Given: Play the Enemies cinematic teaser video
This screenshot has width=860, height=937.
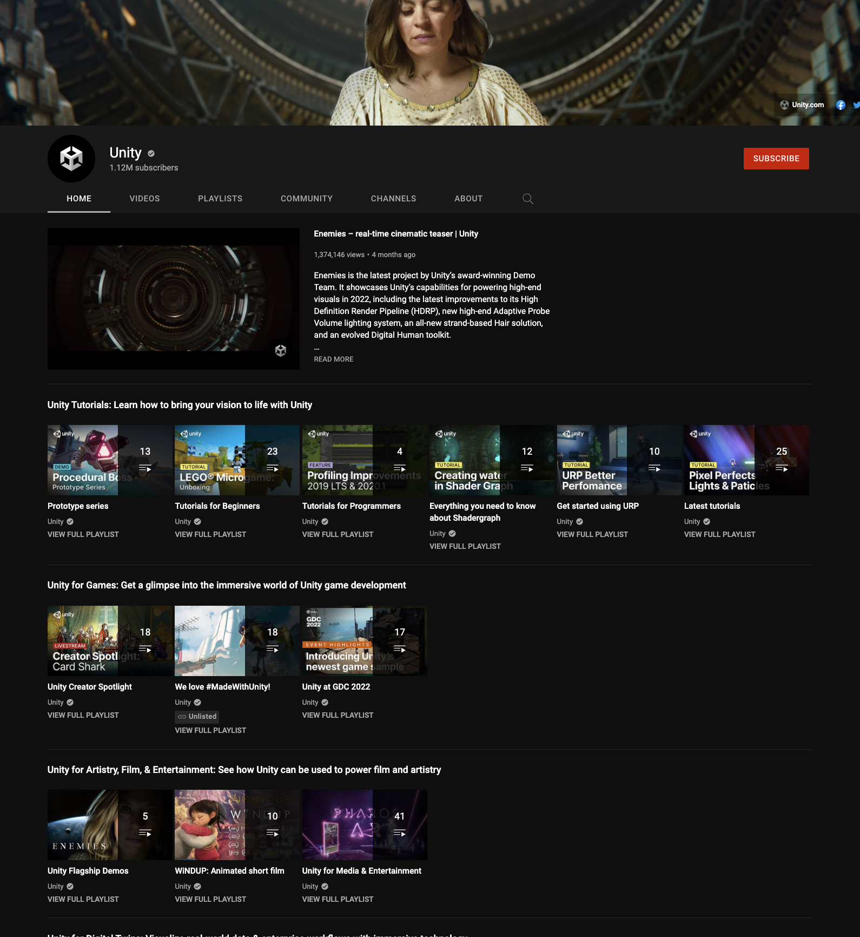Looking at the screenshot, I should coord(174,299).
